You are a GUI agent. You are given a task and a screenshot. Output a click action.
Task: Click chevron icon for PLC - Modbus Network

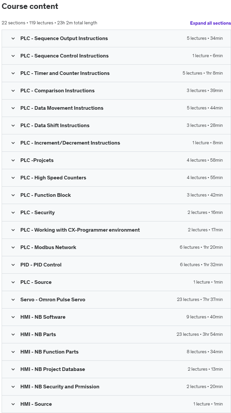tap(13, 247)
